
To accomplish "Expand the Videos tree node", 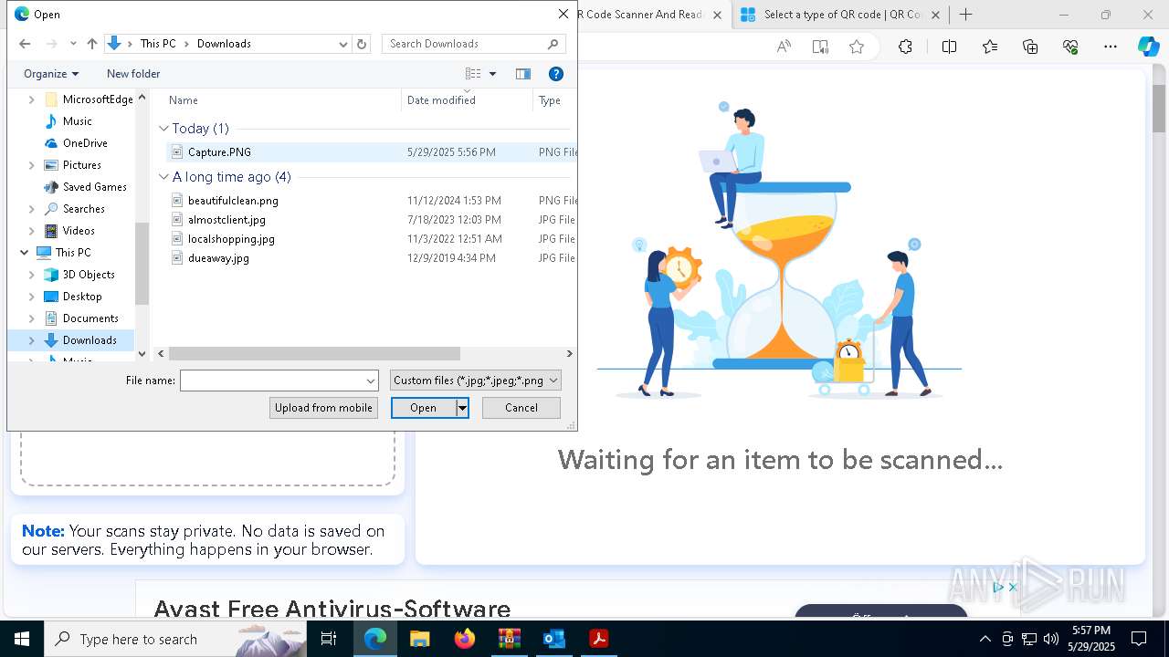I will [x=32, y=231].
